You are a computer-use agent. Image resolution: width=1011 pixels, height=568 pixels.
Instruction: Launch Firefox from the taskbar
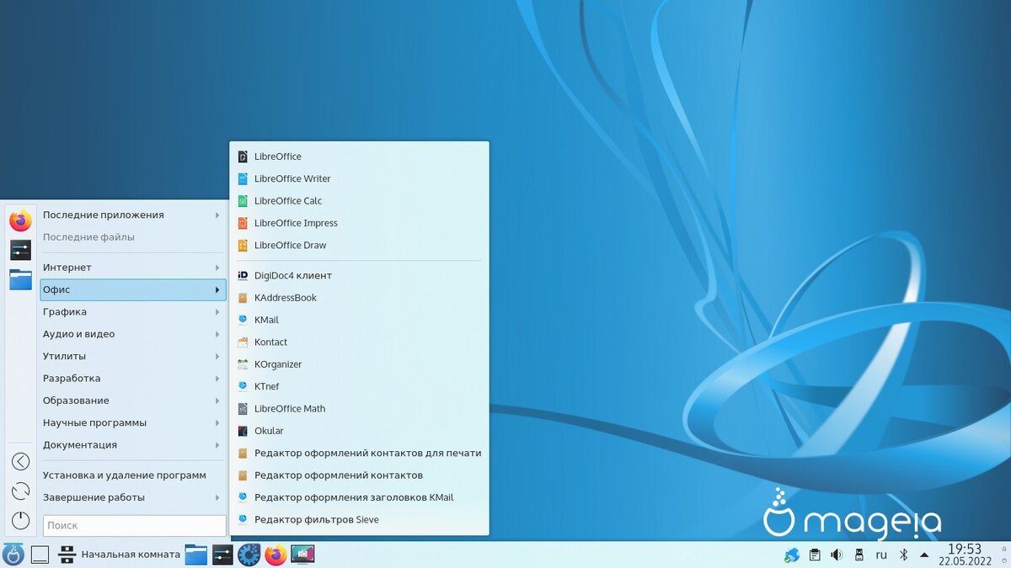[x=275, y=555]
